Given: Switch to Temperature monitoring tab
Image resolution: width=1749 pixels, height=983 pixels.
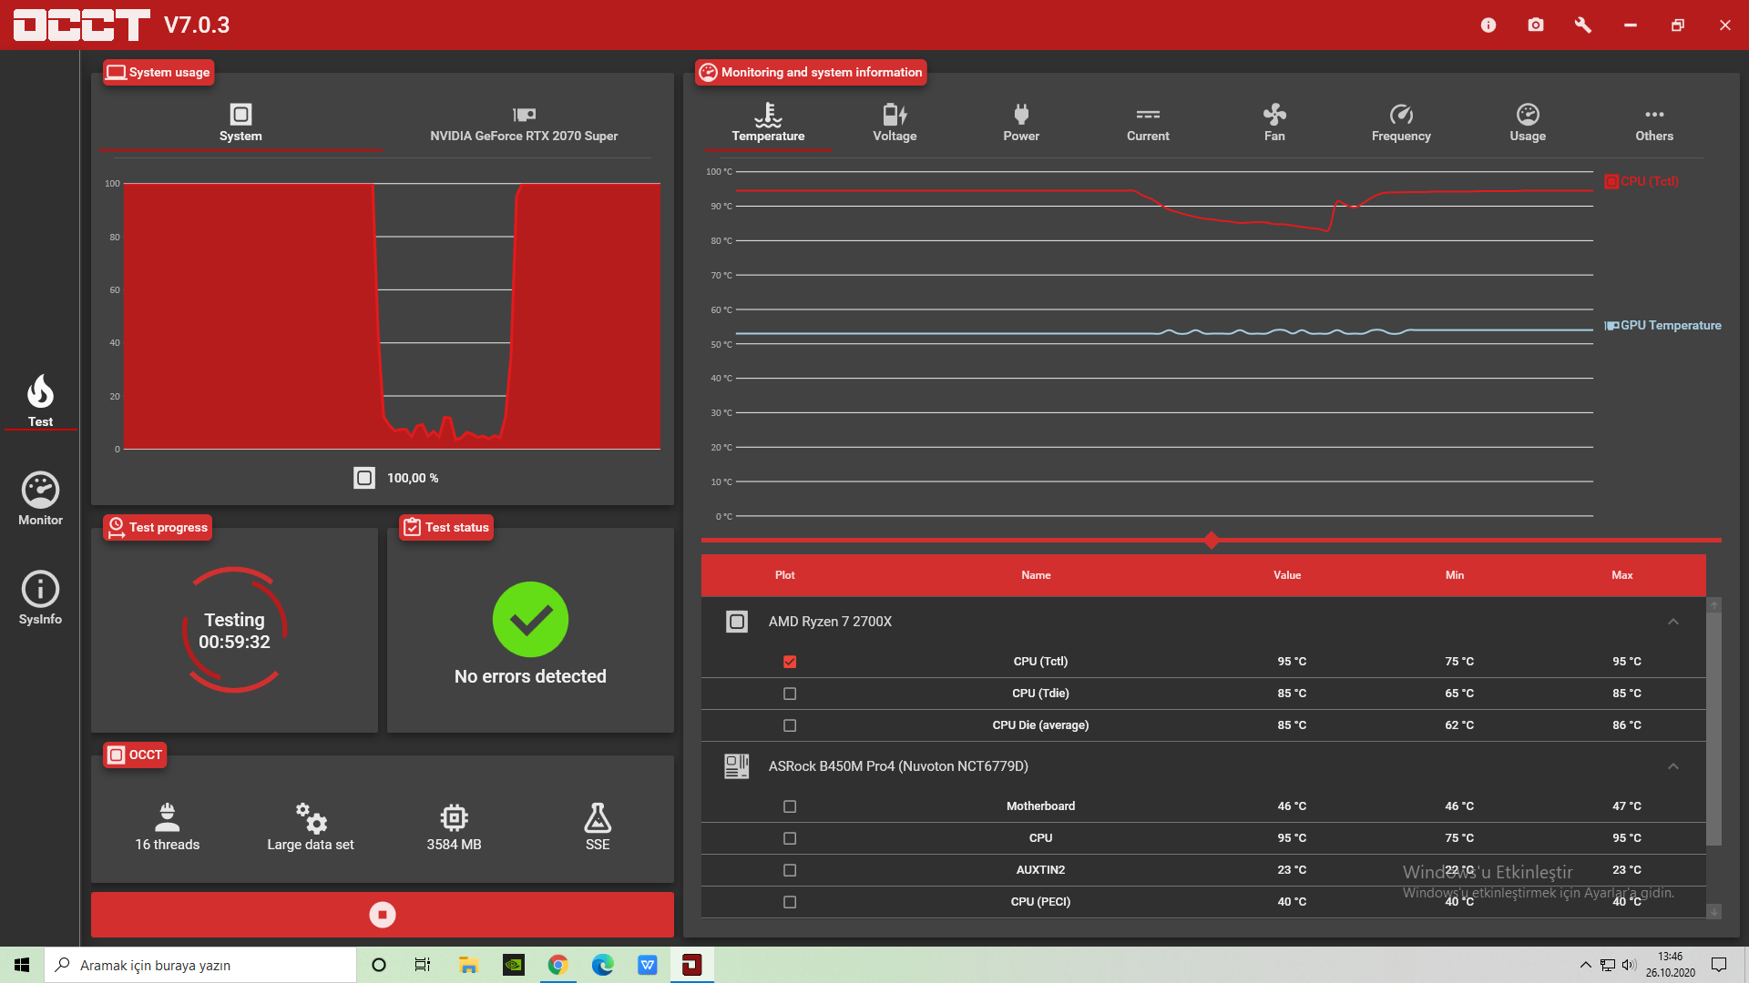Looking at the screenshot, I should [x=768, y=123].
